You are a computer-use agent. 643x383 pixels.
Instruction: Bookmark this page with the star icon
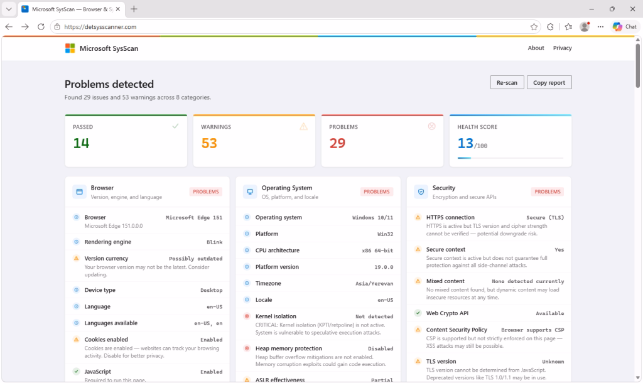tap(534, 26)
